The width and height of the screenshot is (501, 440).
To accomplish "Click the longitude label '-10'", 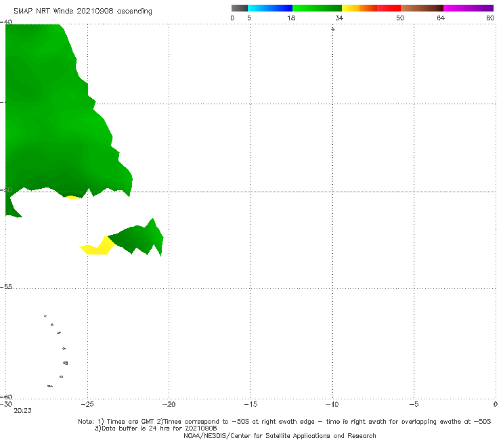I will [x=332, y=404].
